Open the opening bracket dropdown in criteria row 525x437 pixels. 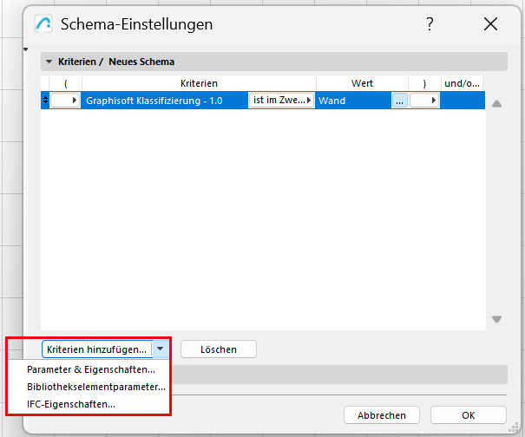[x=65, y=100]
